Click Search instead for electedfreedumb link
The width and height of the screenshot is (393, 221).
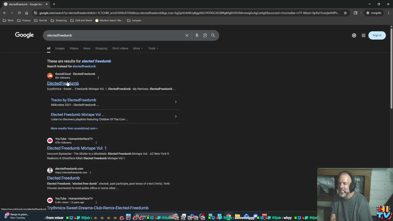tap(84, 66)
